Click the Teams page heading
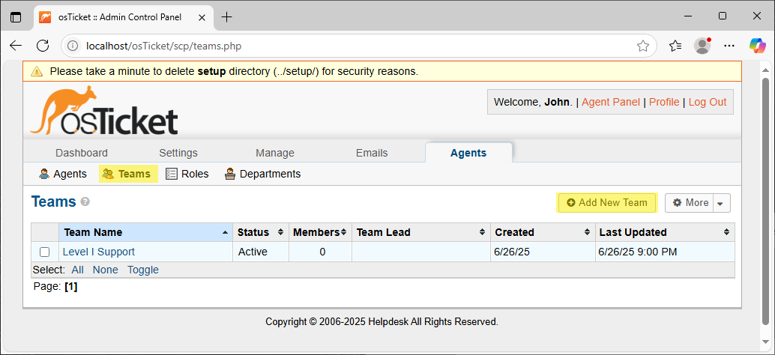Image resolution: width=775 pixels, height=355 pixels. (54, 201)
